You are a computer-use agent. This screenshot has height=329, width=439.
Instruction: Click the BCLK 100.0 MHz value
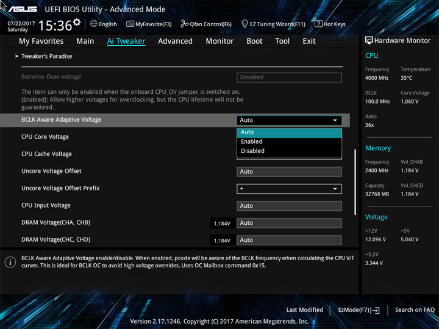click(x=377, y=102)
